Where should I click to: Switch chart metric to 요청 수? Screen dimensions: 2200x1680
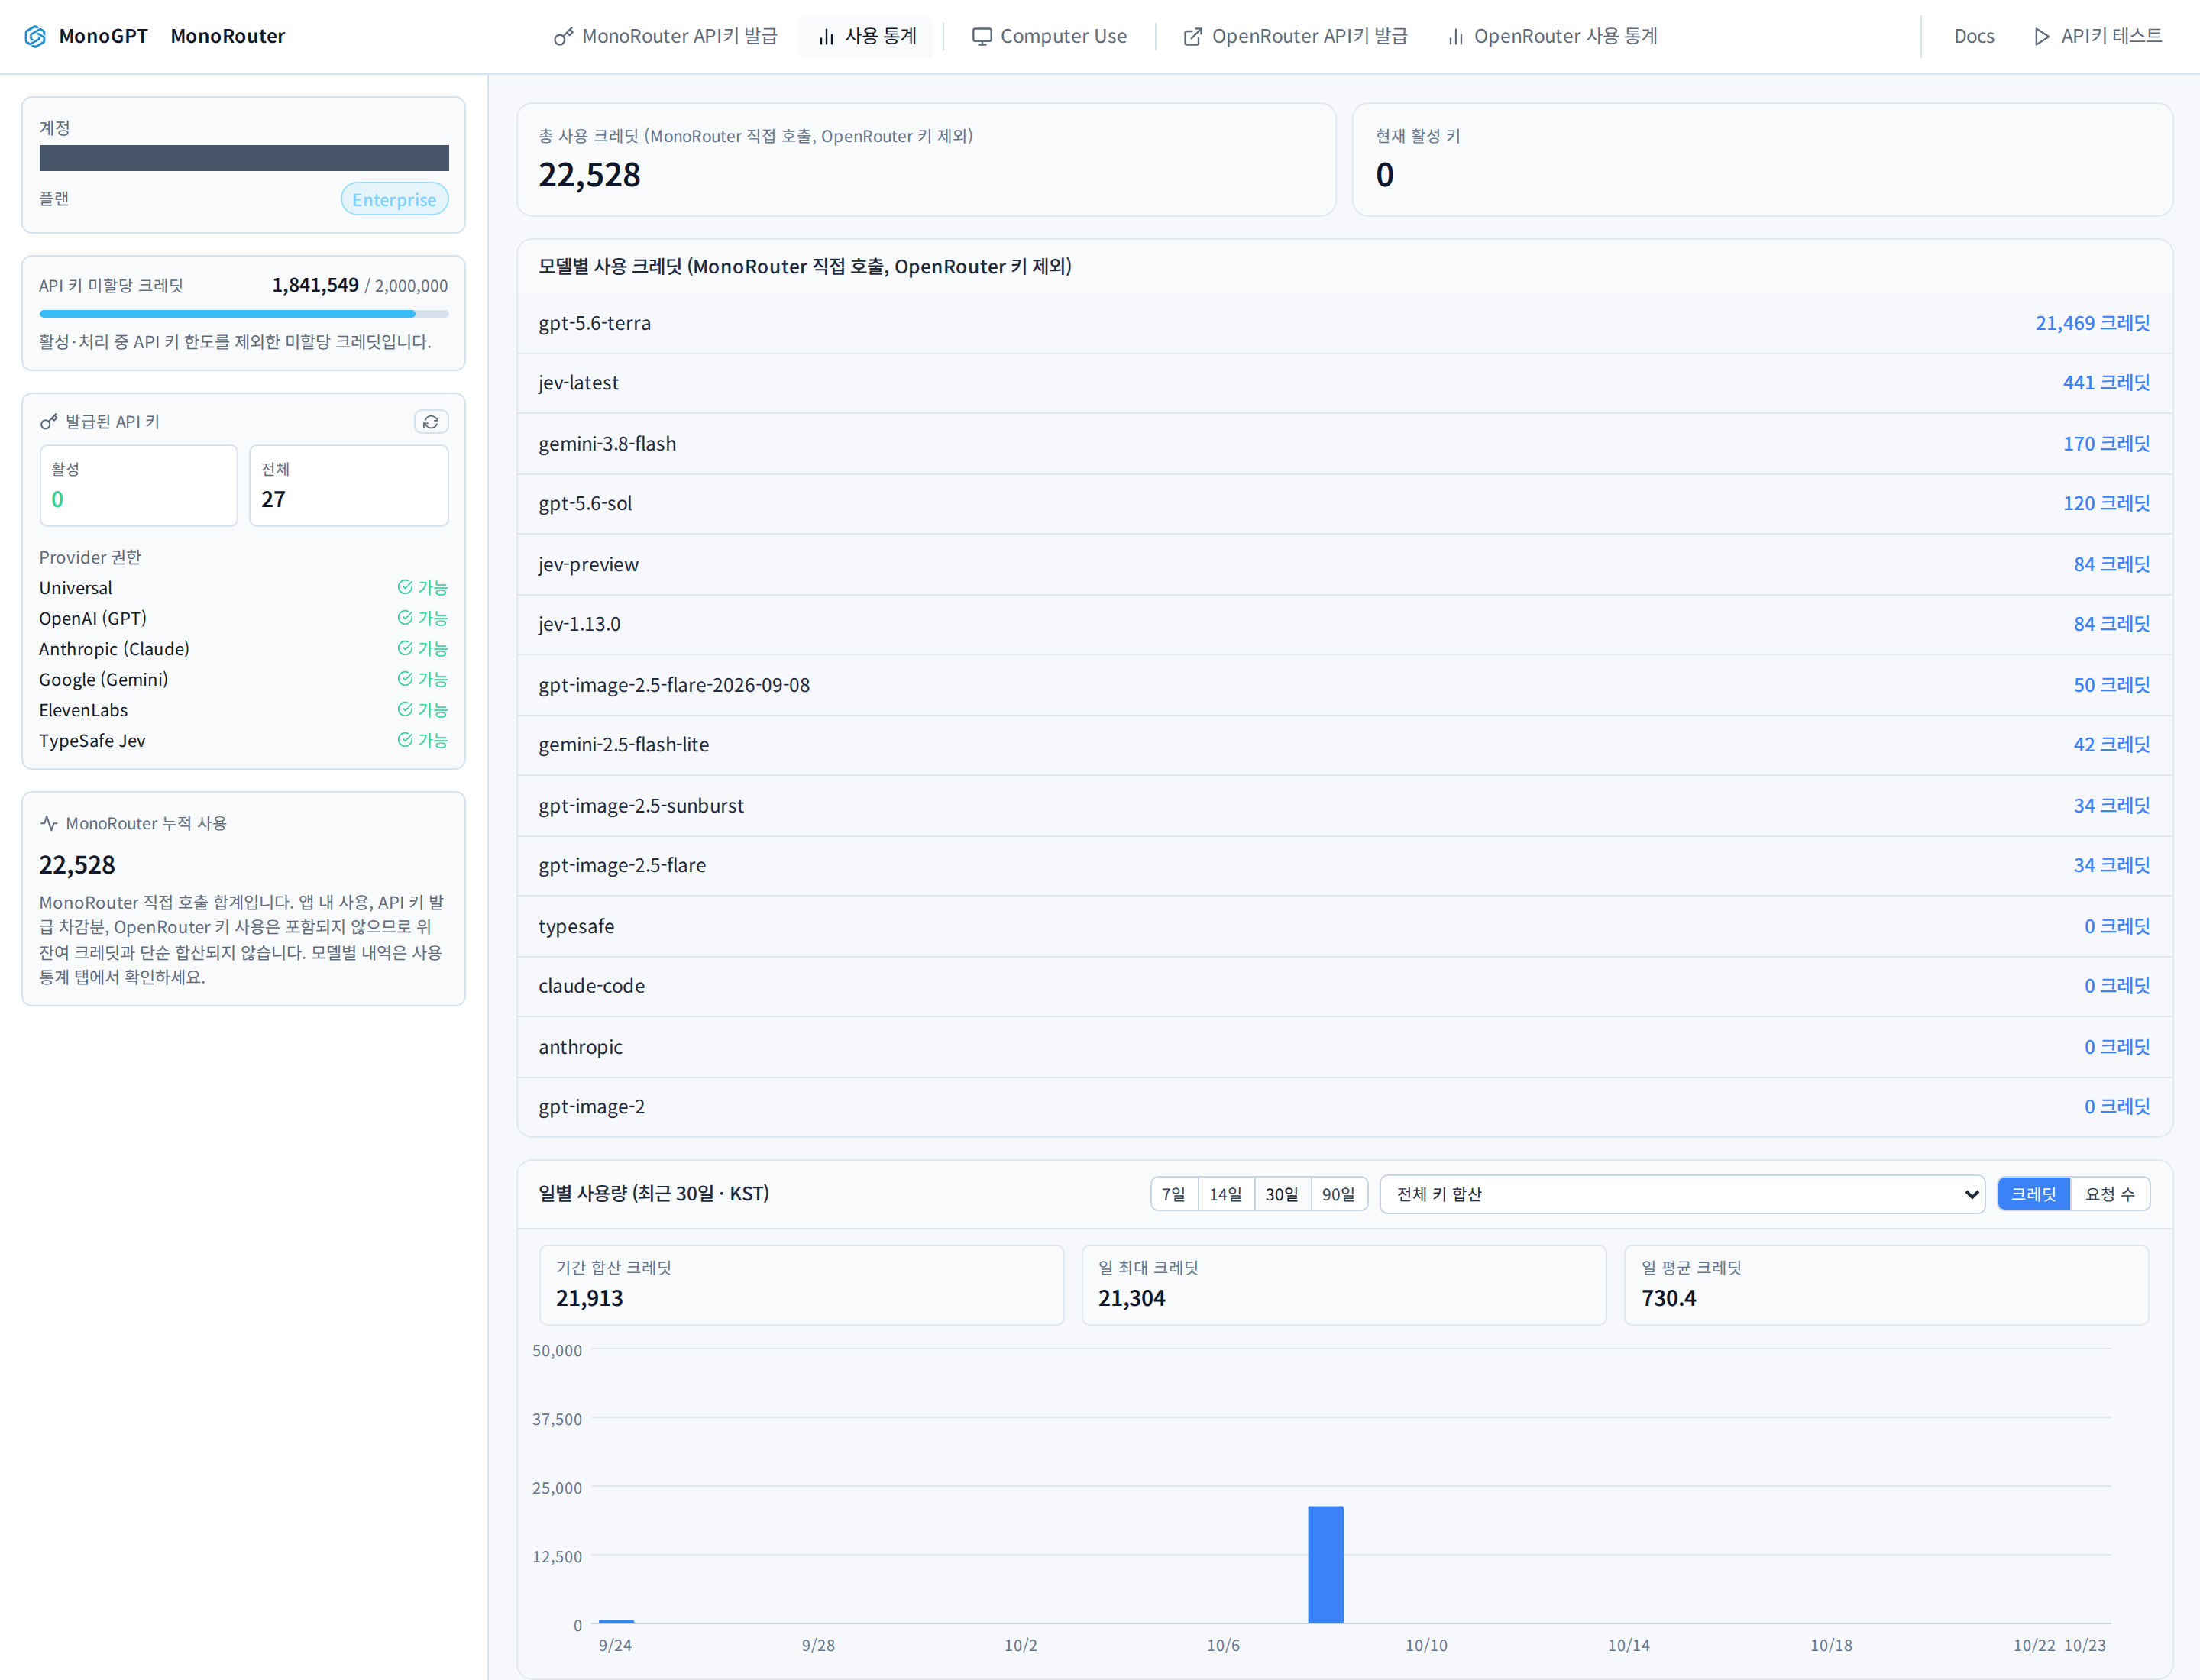coord(2110,1194)
